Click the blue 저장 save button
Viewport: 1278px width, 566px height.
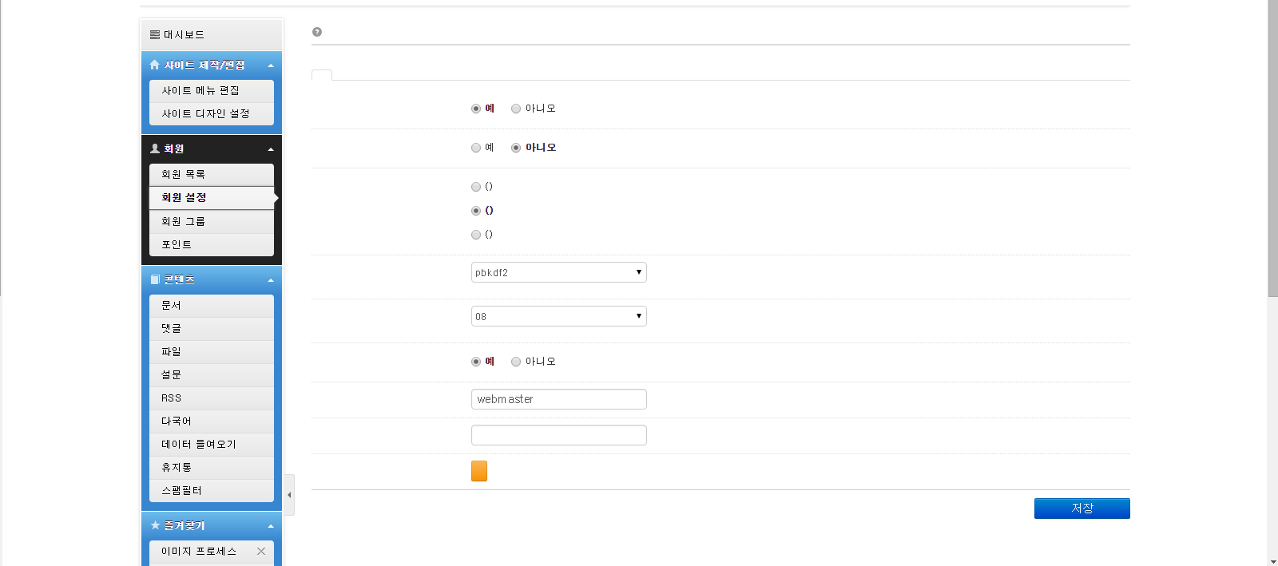1082,509
